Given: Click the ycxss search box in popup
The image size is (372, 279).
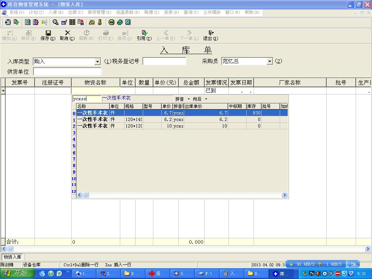Looking at the screenshot, I should pos(87,99).
